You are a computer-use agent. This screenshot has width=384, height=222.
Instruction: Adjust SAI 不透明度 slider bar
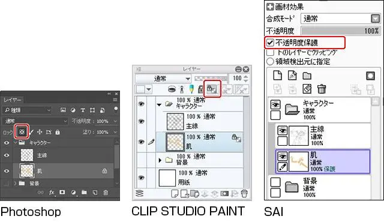point(340,31)
